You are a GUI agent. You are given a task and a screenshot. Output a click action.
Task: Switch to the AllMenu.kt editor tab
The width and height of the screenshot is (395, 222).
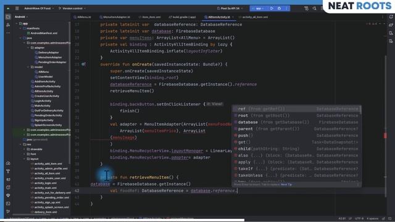coord(82,17)
